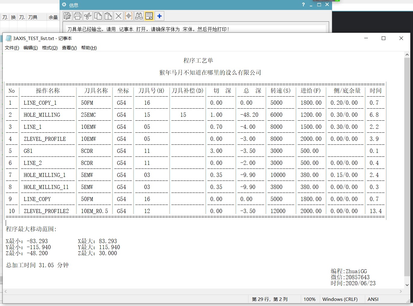Click the ANSI encoding status bar entry
Screen dimensions: 413x306
tap(373, 299)
